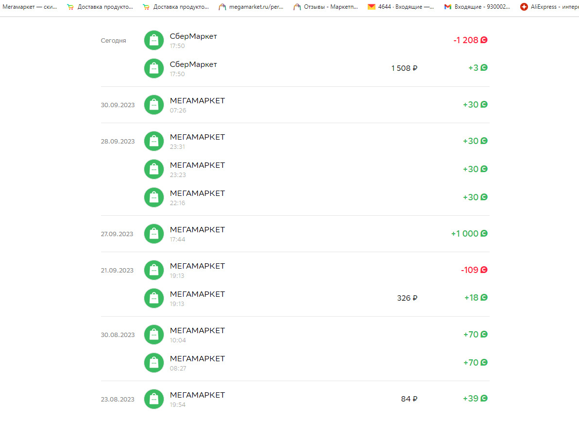Click the bag icon of the 326 ₽ row
This screenshot has width=579, height=434.
154,298
